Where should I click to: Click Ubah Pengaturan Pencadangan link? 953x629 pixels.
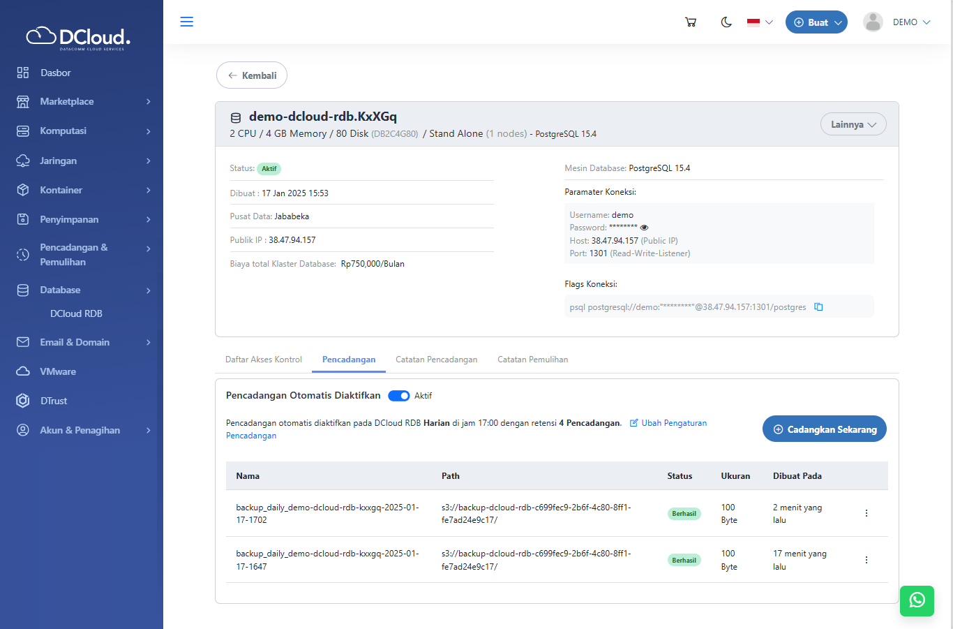click(674, 423)
